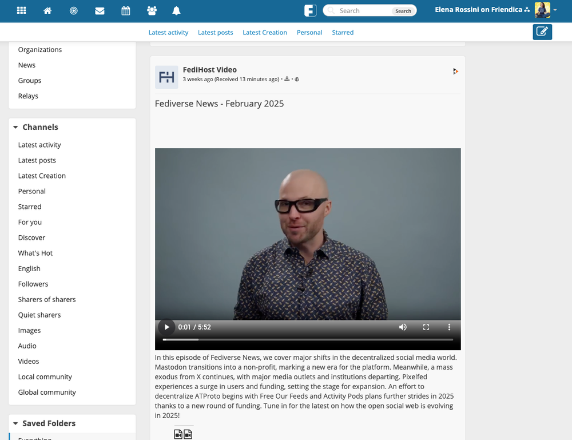Toggle fullscreen on the video player

pos(426,327)
